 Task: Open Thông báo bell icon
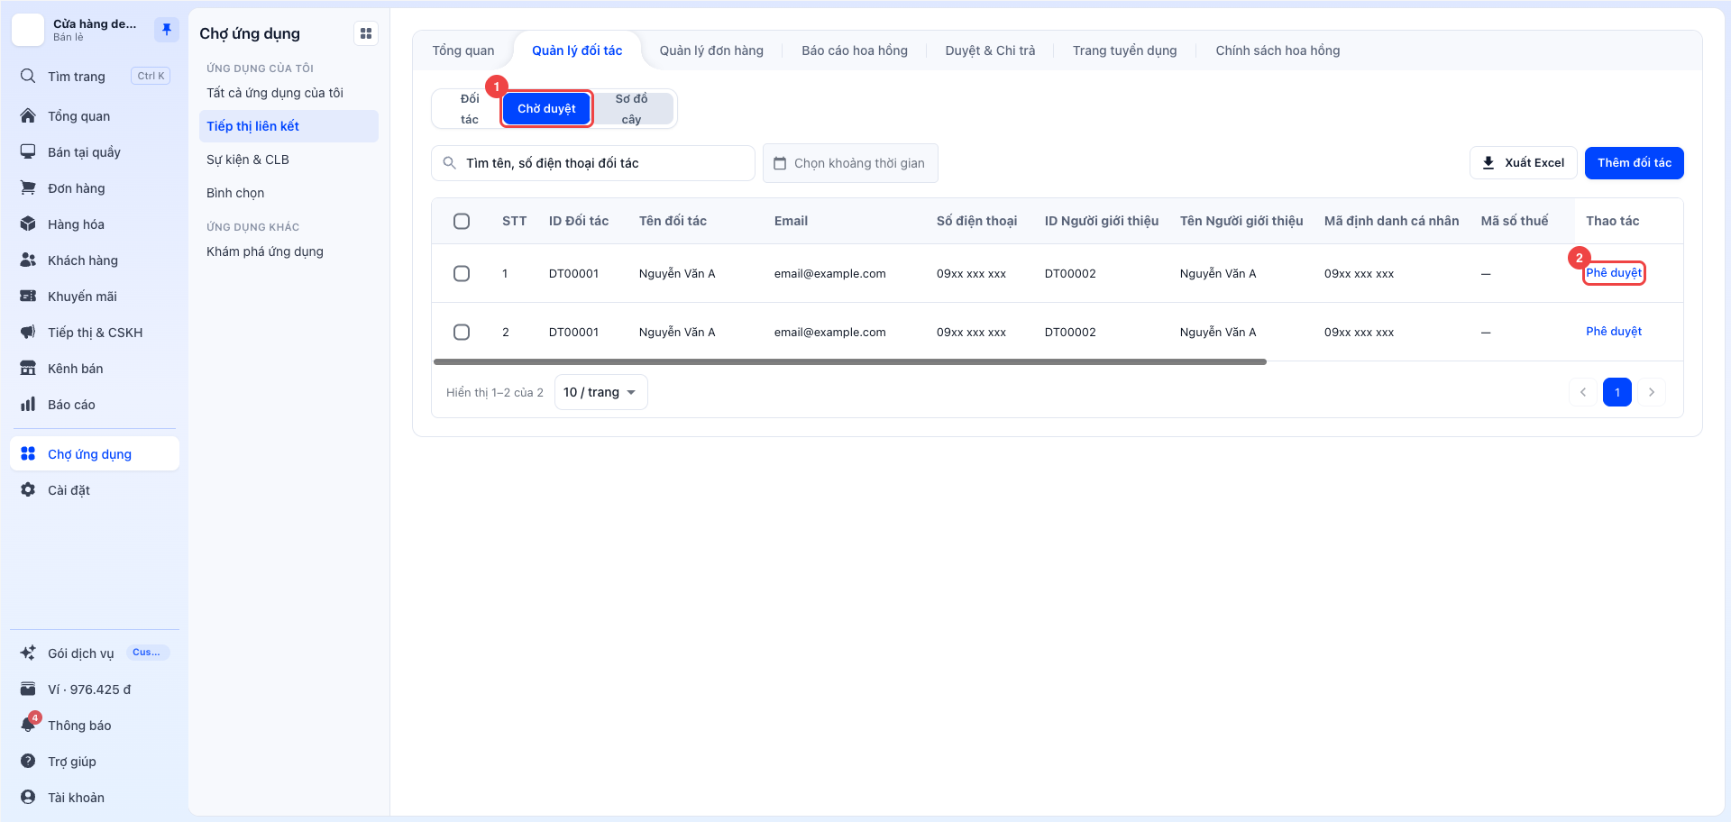pos(28,726)
